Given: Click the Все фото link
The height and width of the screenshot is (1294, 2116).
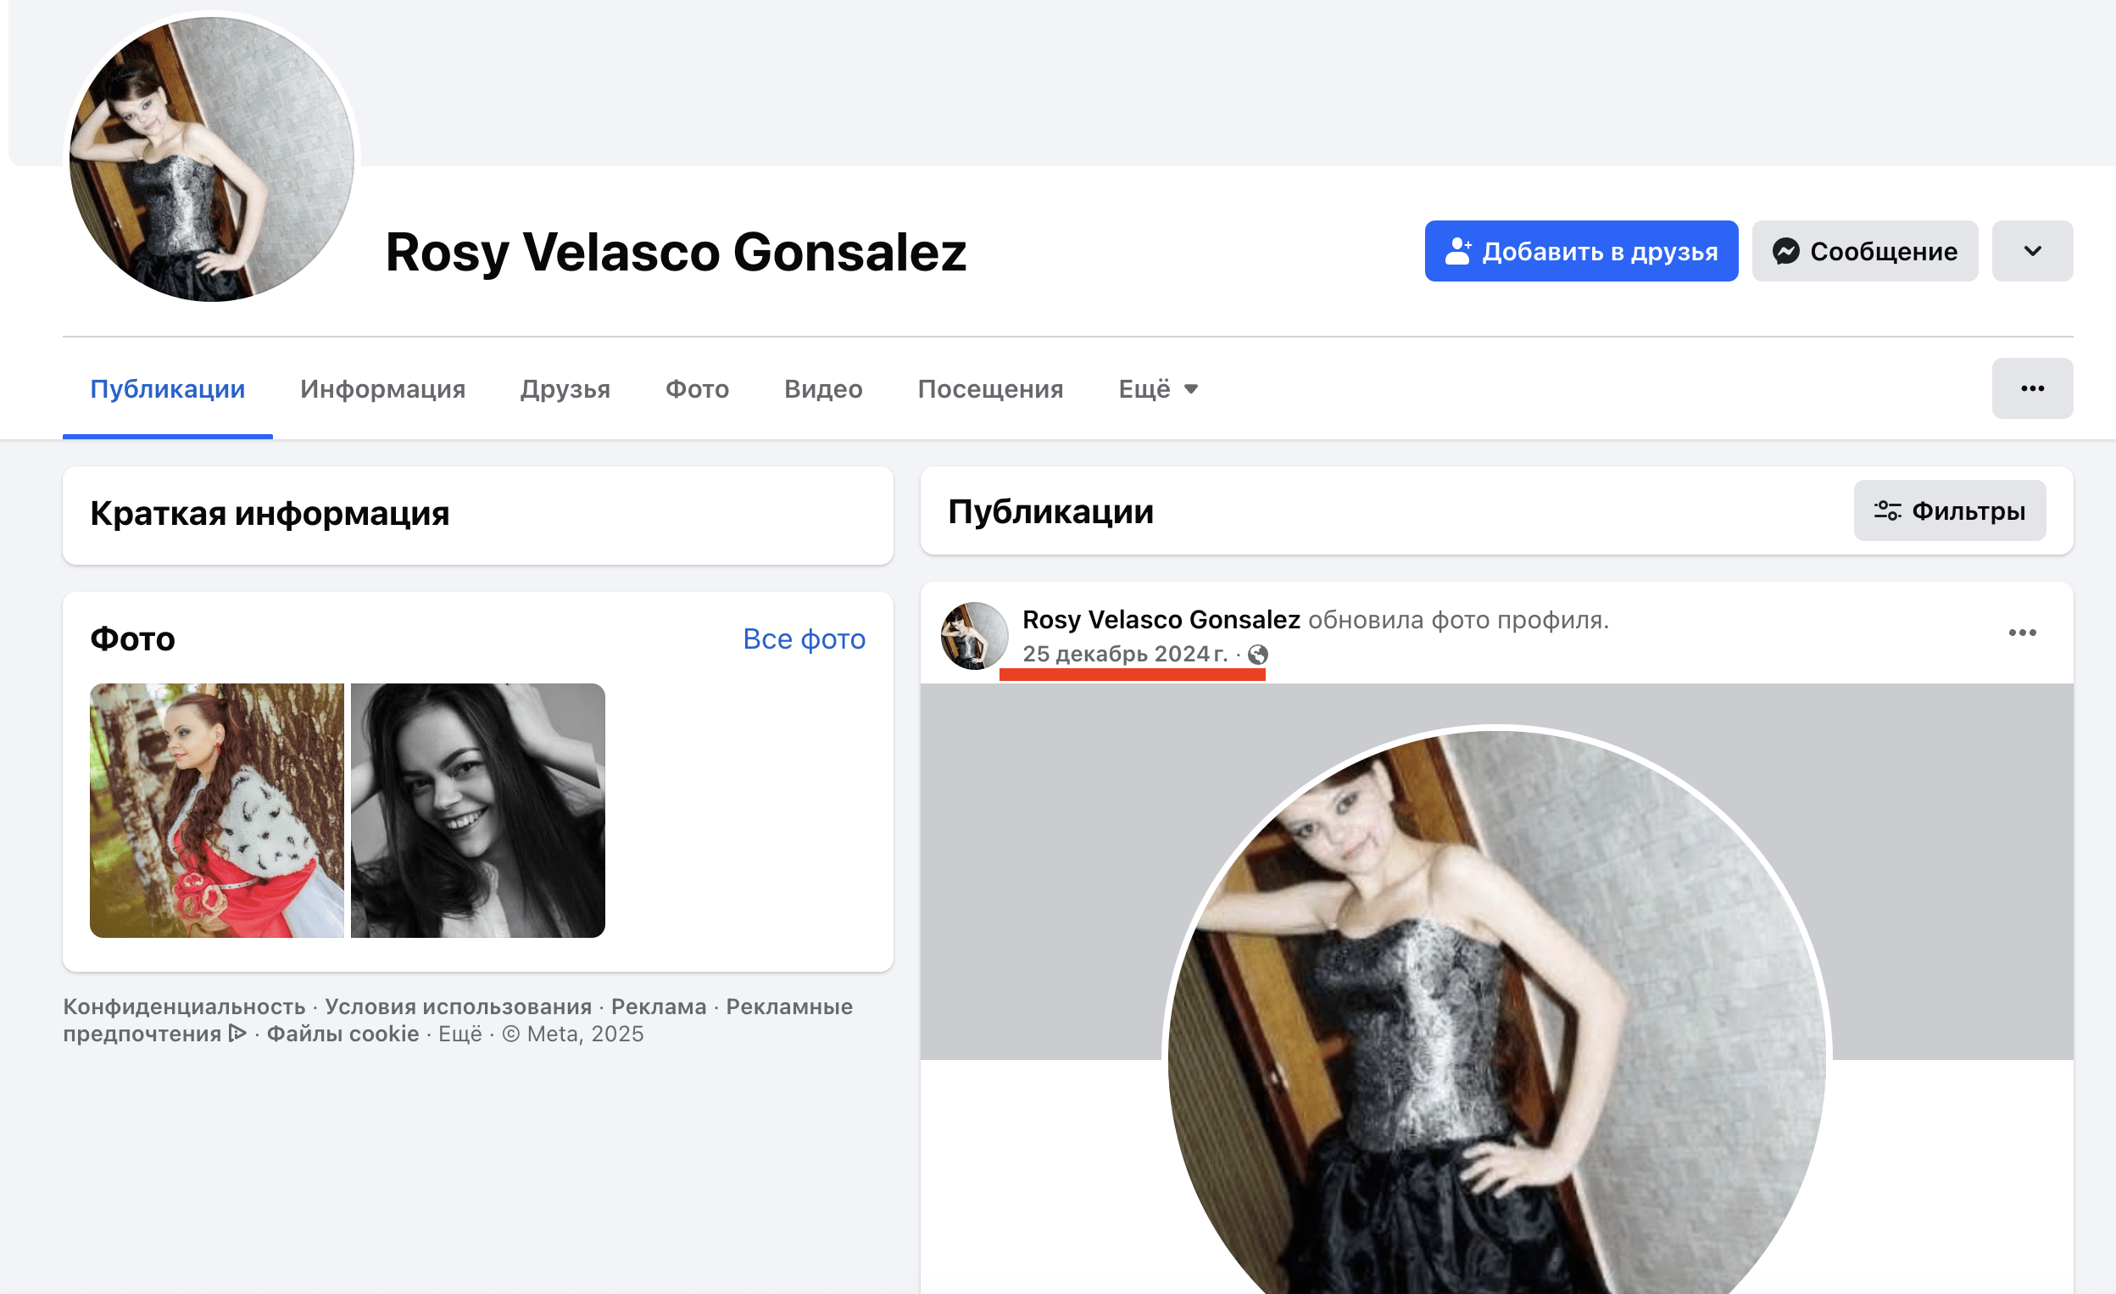Looking at the screenshot, I should tap(804, 639).
